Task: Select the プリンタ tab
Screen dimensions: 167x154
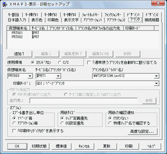Action: tap(135, 20)
